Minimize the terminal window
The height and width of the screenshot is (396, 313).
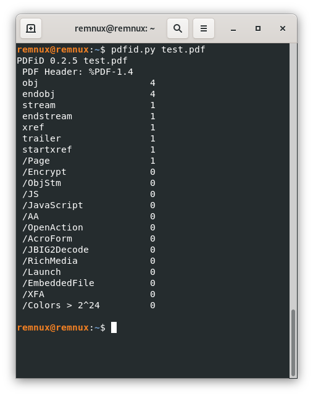[x=233, y=28]
